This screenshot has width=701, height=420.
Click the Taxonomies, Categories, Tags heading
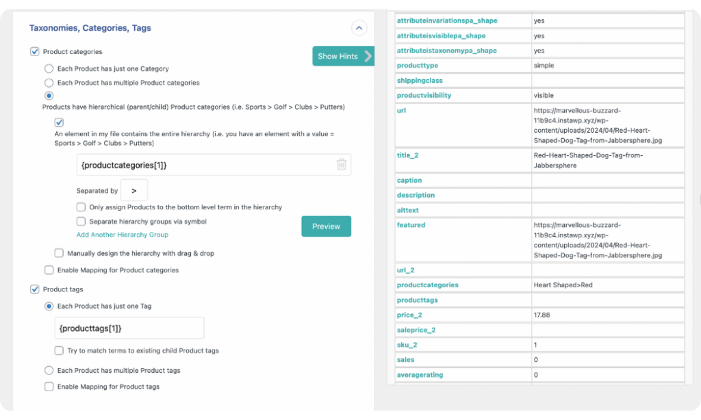pos(90,27)
